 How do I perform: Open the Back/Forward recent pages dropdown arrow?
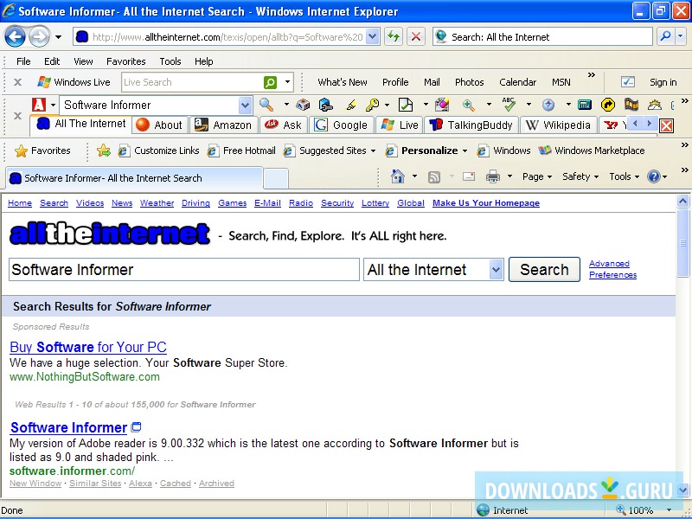point(58,37)
